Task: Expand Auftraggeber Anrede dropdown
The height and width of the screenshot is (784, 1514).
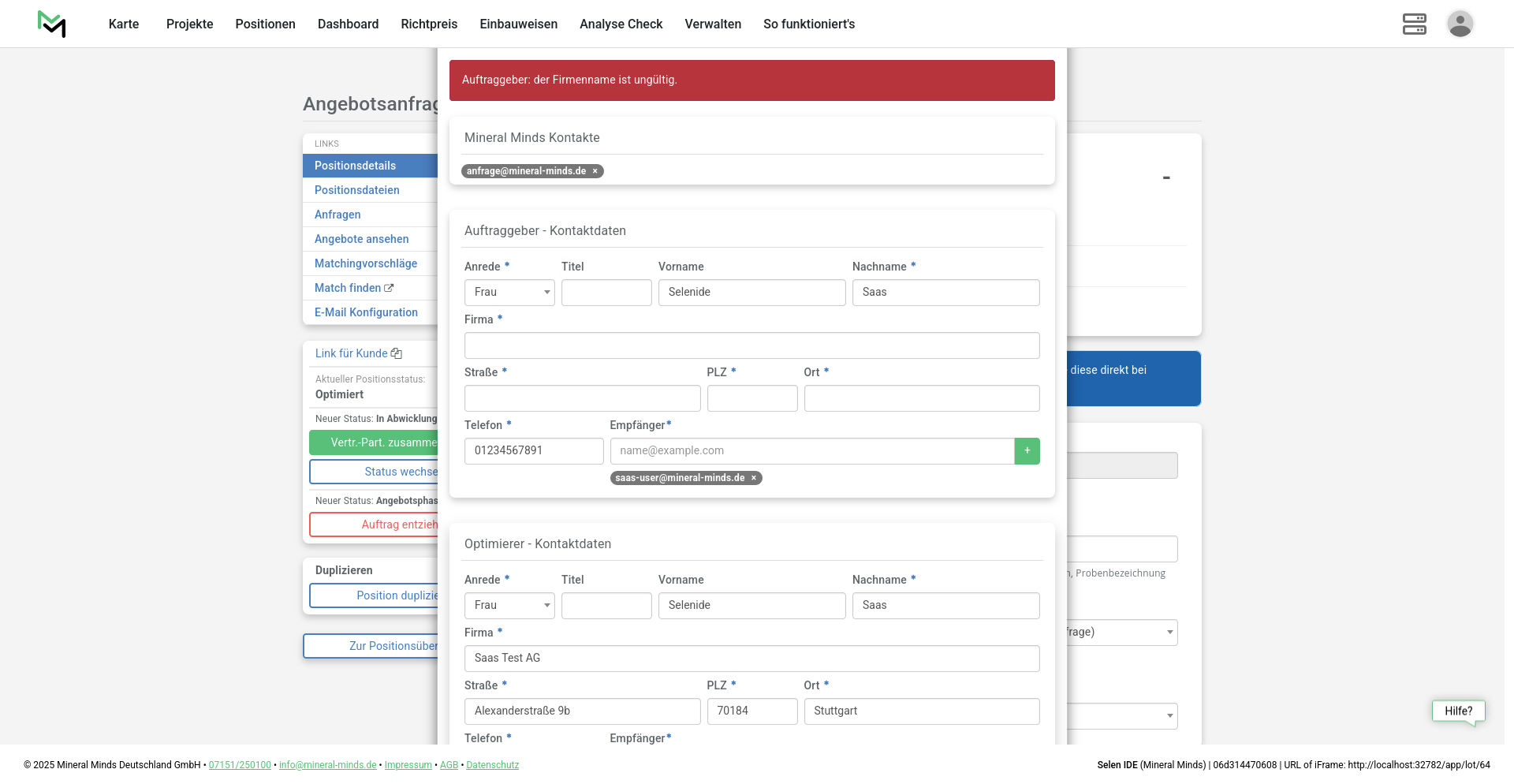Action: [x=509, y=293]
